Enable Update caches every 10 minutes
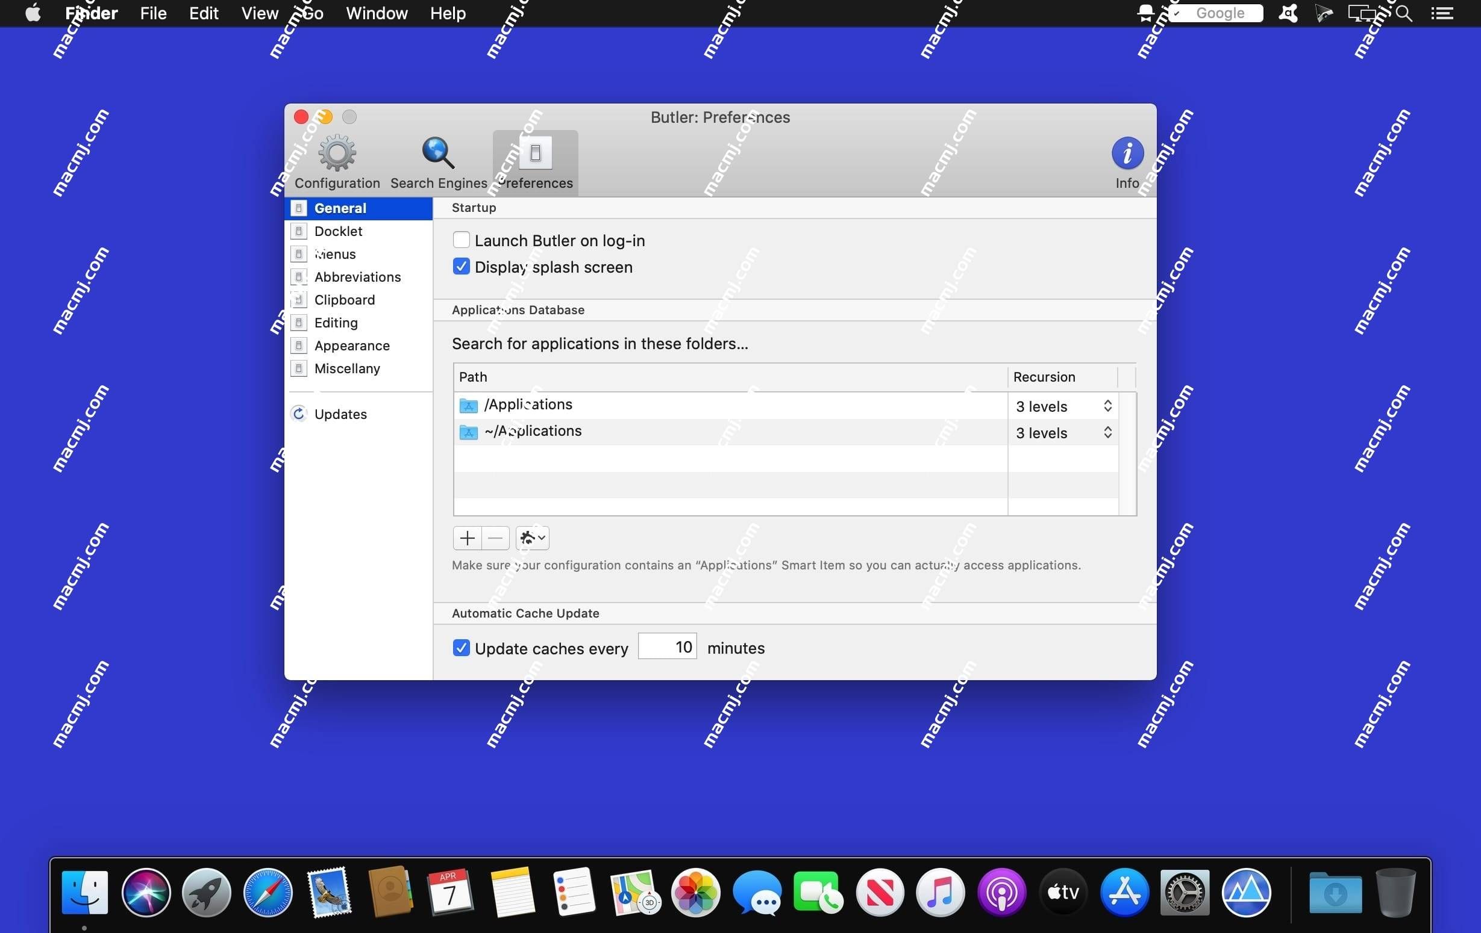 click(460, 647)
